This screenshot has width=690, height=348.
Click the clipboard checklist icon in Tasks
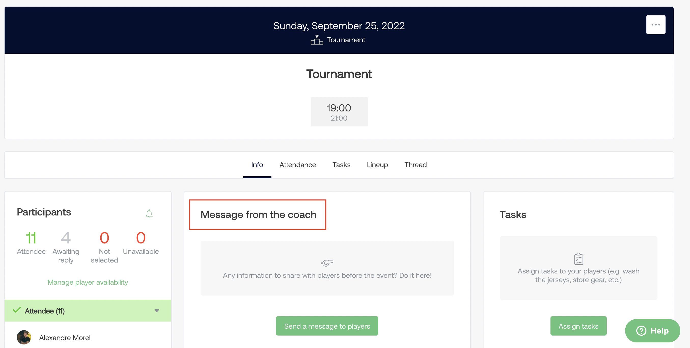(x=578, y=259)
